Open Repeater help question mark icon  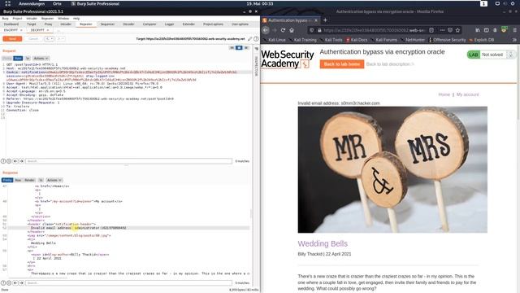click(x=256, y=39)
